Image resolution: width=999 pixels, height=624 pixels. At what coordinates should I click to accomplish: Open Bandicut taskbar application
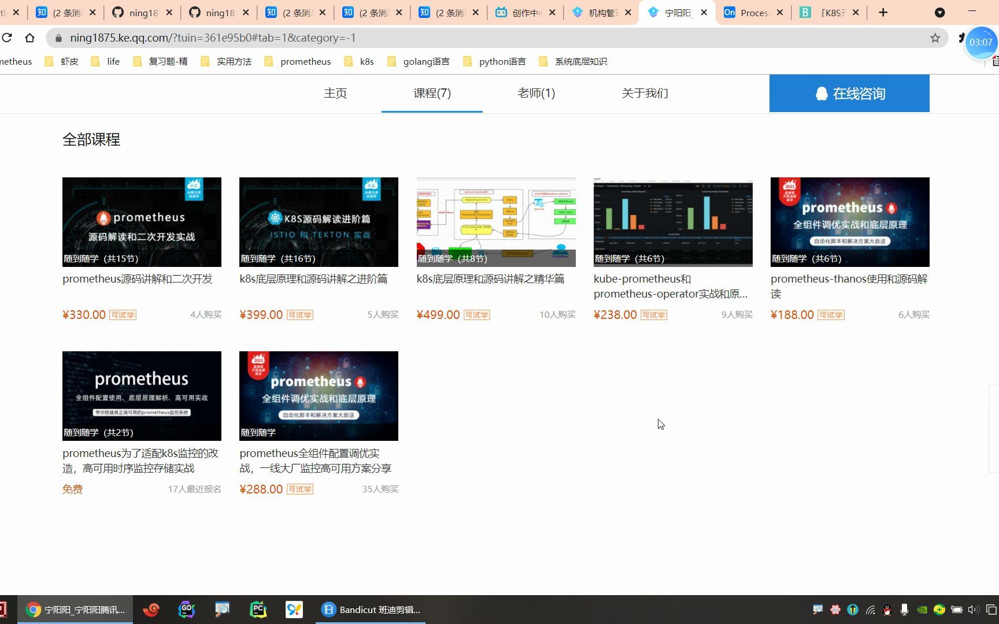[x=371, y=610]
